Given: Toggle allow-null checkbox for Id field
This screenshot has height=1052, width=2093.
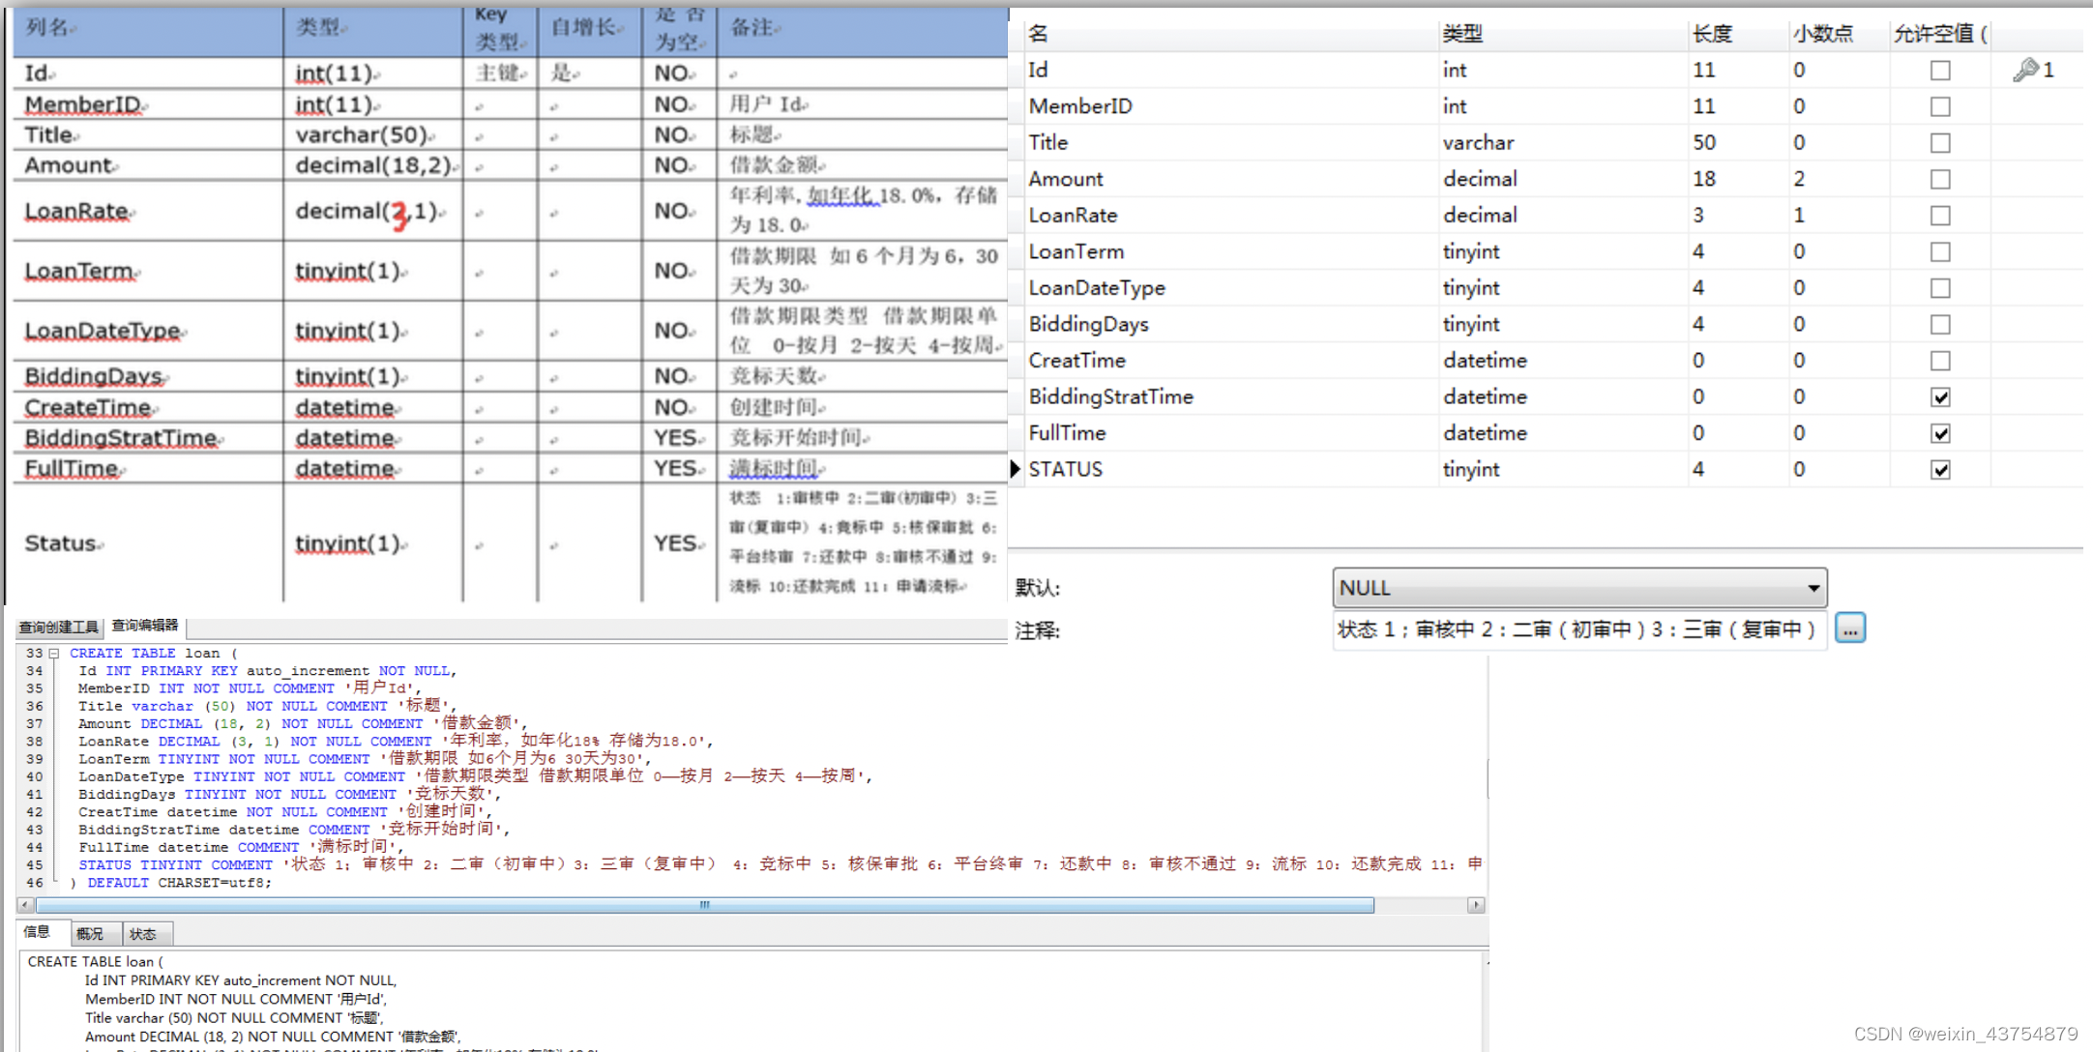Looking at the screenshot, I should (1939, 71).
